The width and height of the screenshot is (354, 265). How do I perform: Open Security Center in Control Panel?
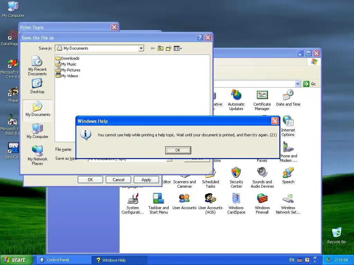[236, 178]
